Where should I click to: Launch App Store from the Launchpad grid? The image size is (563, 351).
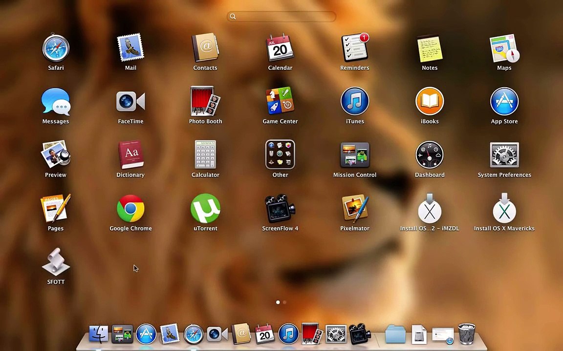(x=504, y=101)
